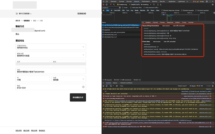Click the clear network log icon
Viewport: 215px width, 134px height.
pyautogui.click(x=107, y=5)
